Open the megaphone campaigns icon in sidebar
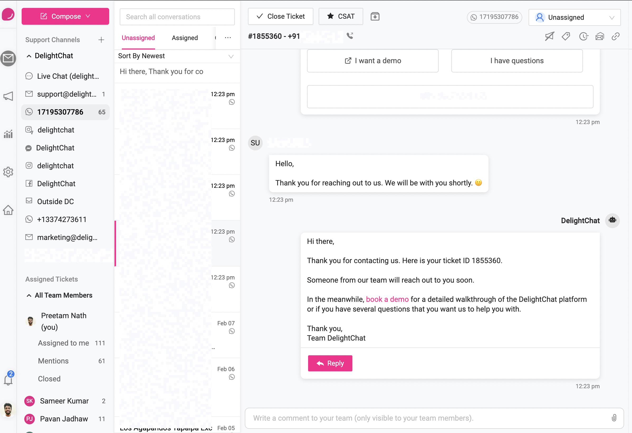 8,96
